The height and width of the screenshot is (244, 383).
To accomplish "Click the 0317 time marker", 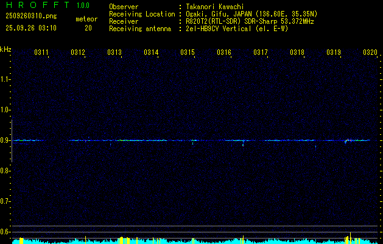I will (261, 52).
